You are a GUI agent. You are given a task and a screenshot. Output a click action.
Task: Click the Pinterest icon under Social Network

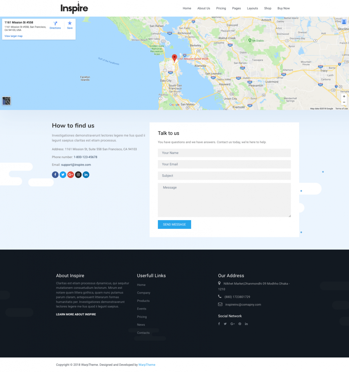[239, 324]
